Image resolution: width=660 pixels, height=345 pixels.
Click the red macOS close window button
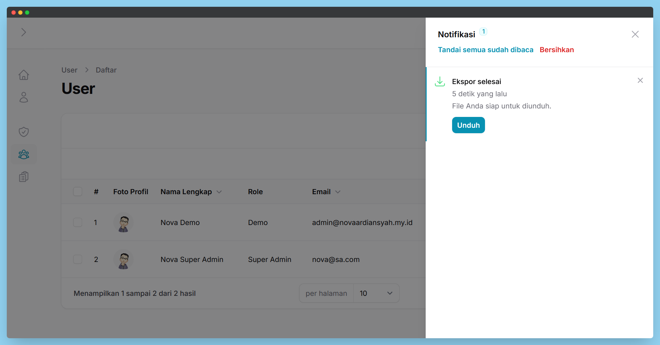coord(14,13)
